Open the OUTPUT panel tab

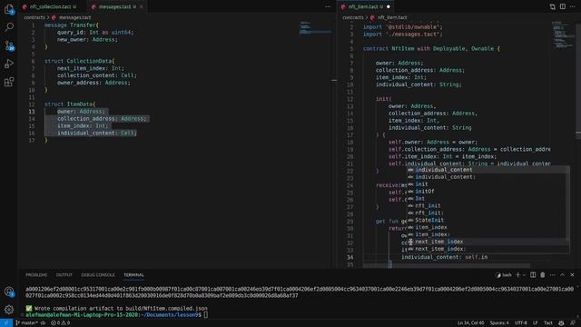coord(64,274)
